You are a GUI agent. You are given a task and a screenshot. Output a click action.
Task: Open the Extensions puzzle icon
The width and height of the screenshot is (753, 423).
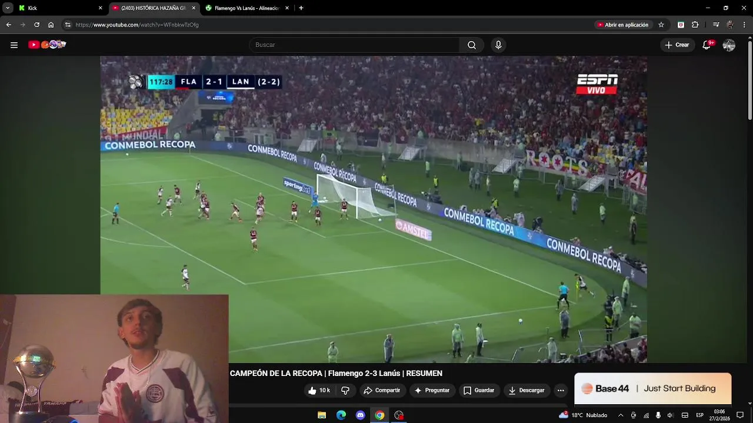695,25
